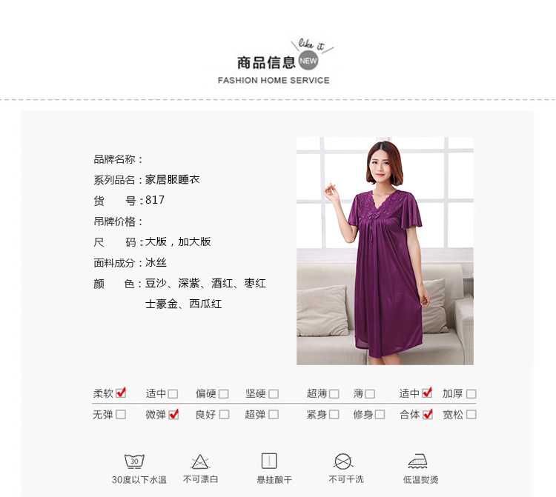Screen dimensions: 556x497
Task: Click the 'like it' handwritten decoration
Action: [x=311, y=45]
